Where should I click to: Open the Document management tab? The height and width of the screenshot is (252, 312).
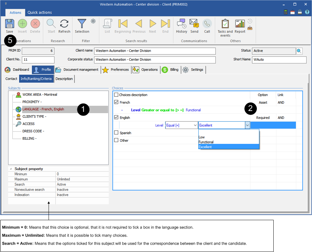point(77,70)
